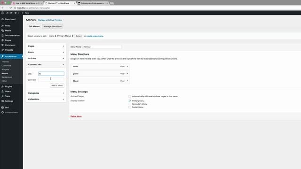Open the Customize submenu item
Screen dimensions: 301x169
(x=6, y=66)
